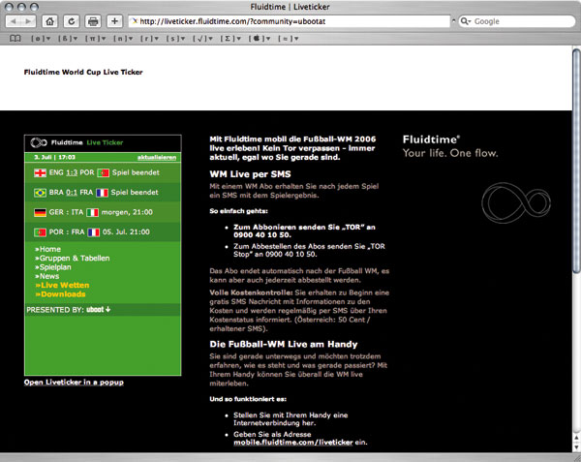Click the Portugal flag in ENG 1:3 POR row
Image resolution: width=581 pixels, height=462 pixels.
pyautogui.click(x=103, y=173)
